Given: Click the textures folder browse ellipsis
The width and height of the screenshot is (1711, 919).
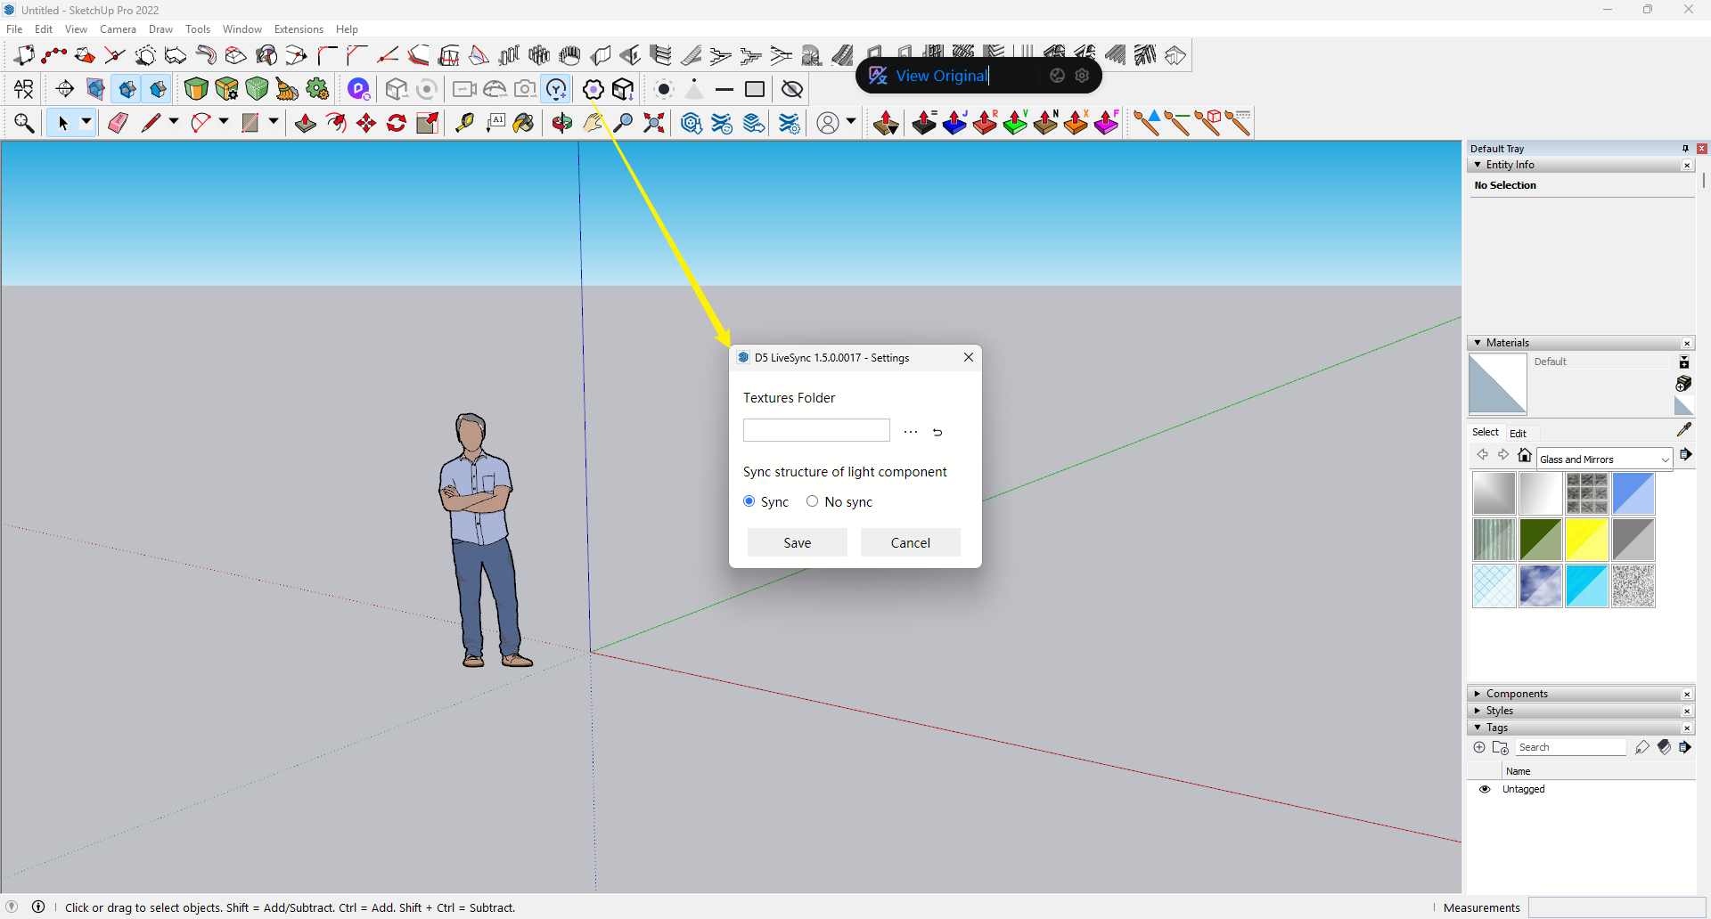Looking at the screenshot, I should pos(910,432).
